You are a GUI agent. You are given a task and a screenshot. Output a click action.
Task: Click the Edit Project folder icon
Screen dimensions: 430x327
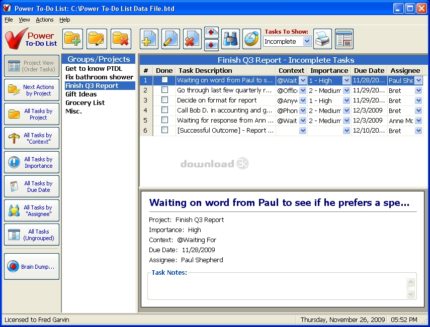[x=97, y=39]
